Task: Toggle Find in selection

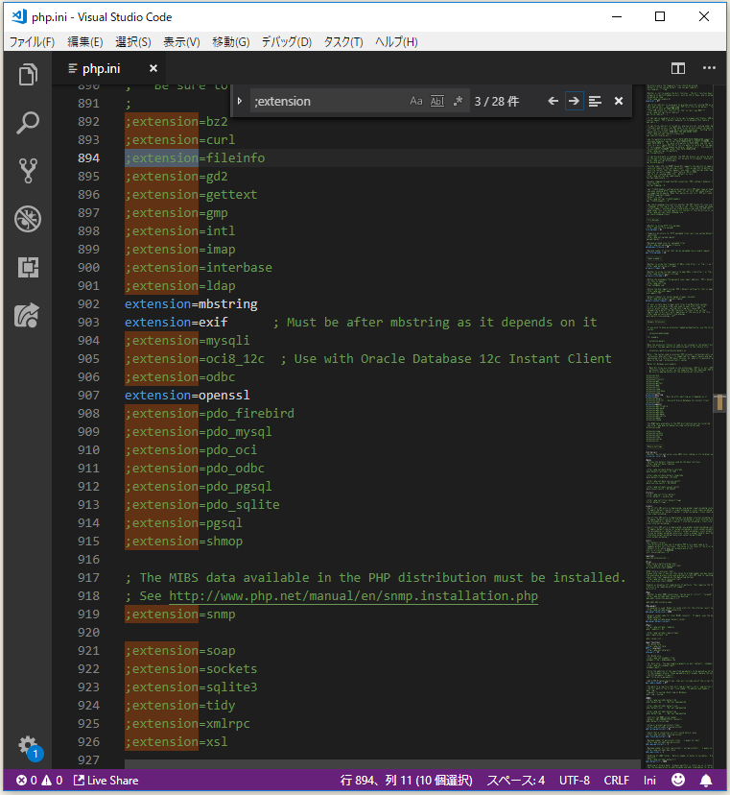Action: pos(596,102)
